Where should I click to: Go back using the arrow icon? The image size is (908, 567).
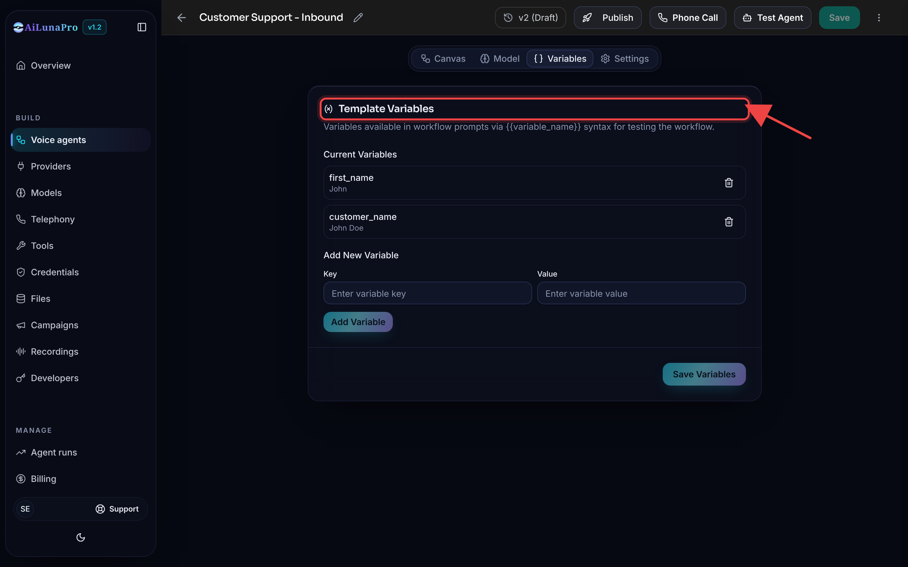182,17
